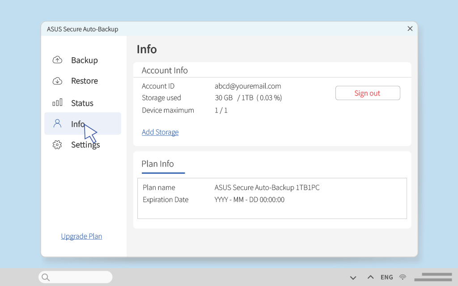Viewport: 458px width, 286px height.
Task: Click the account email abcd@youremail.com
Action: click(248, 86)
